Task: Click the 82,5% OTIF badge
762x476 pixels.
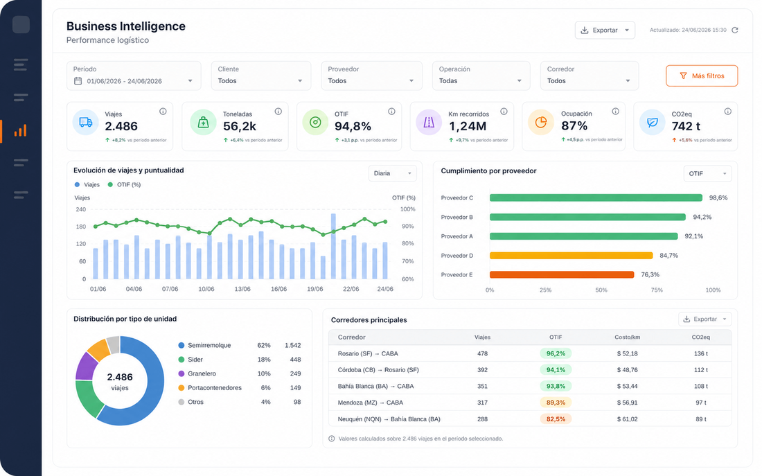Action: coord(556,418)
